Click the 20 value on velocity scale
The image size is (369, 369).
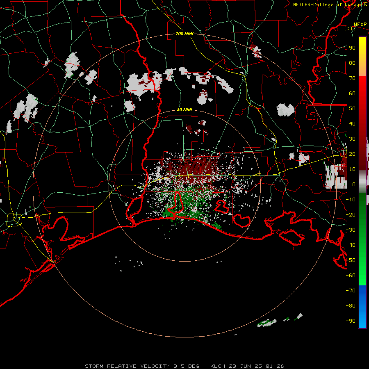pyautogui.click(x=352, y=154)
